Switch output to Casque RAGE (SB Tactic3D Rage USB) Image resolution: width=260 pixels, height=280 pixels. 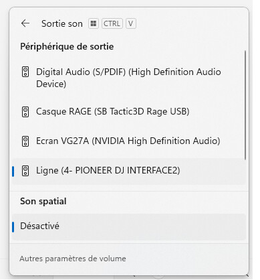tap(129, 111)
